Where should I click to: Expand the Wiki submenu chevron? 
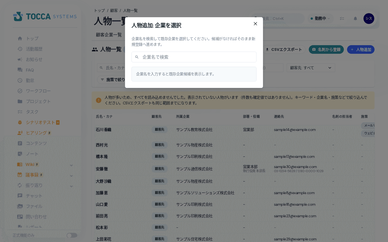tap(71, 165)
